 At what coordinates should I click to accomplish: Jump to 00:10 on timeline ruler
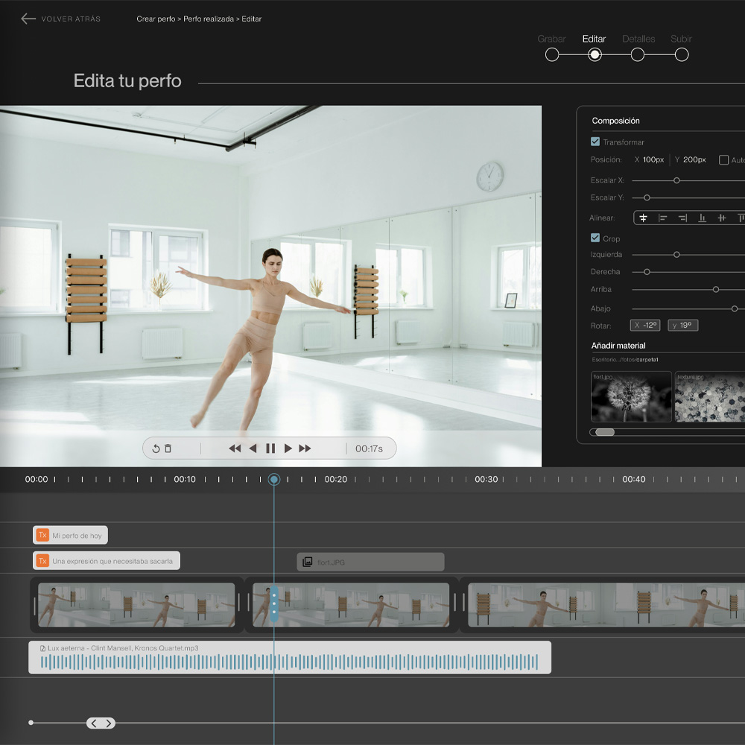coord(184,479)
